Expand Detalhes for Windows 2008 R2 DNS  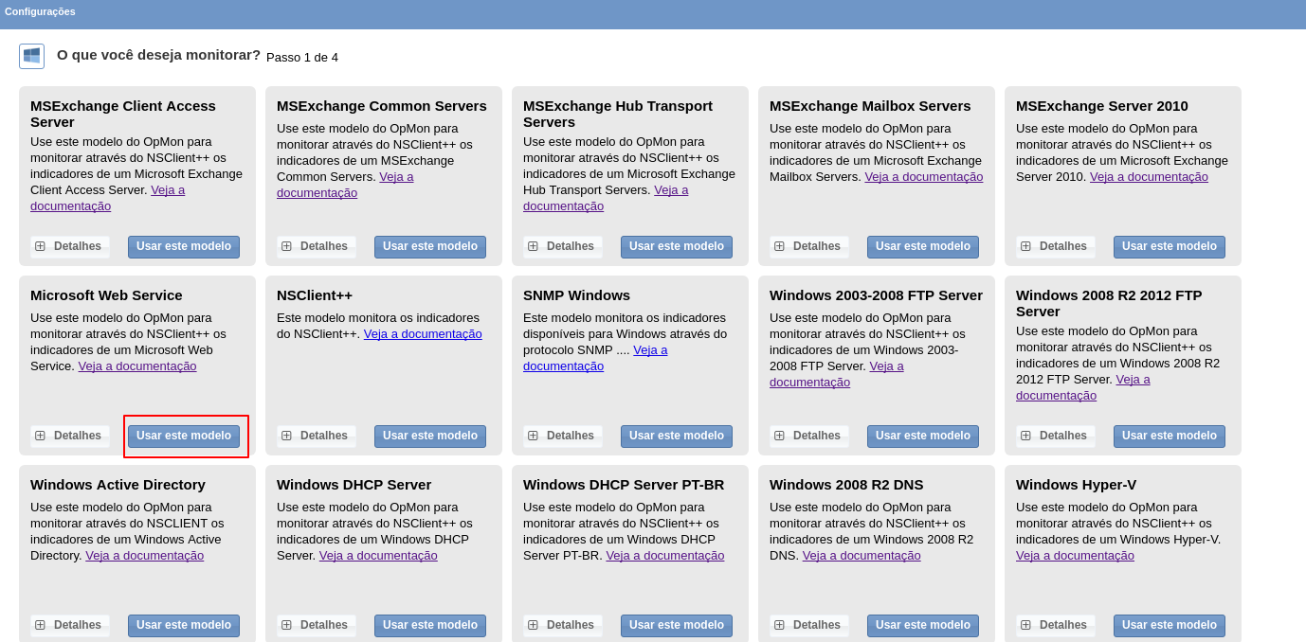click(808, 625)
